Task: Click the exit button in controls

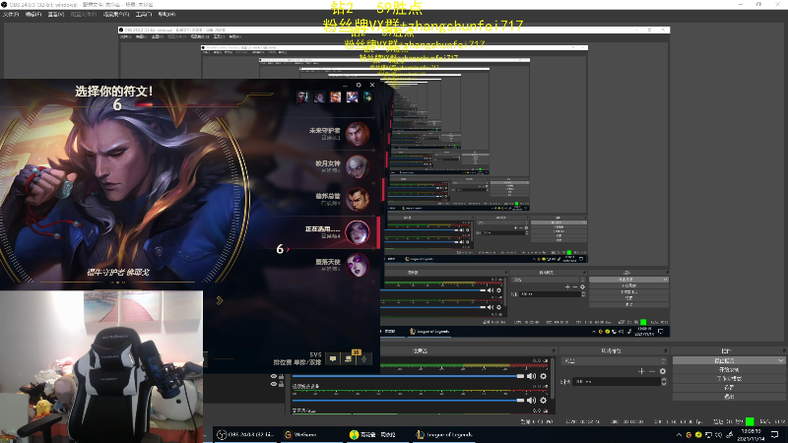Action: tap(728, 397)
